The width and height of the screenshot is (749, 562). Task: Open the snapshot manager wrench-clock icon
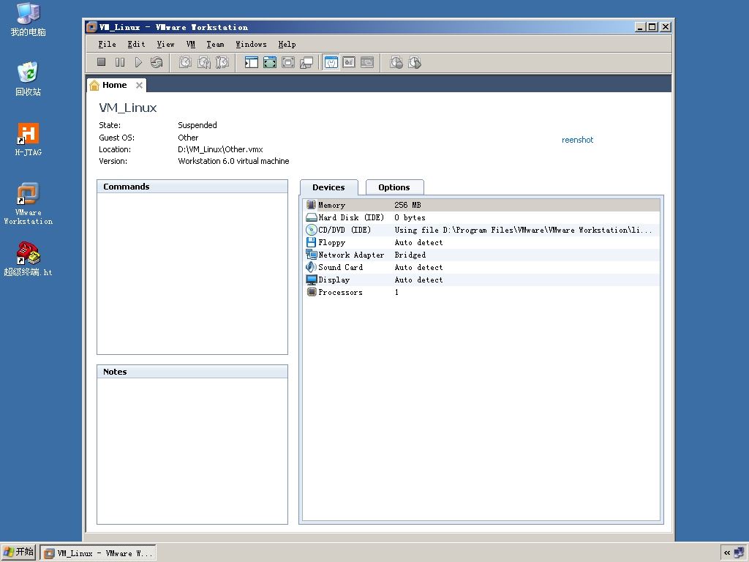point(222,62)
